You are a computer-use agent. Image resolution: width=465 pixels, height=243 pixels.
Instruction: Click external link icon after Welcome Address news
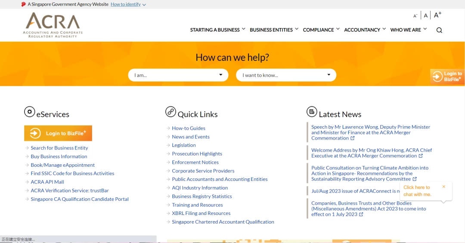[421, 156]
